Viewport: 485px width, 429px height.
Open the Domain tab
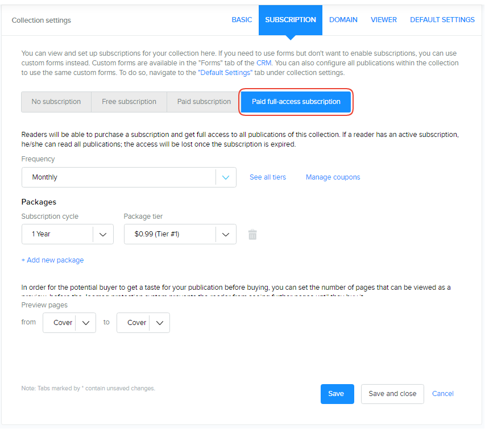[x=343, y=20]
